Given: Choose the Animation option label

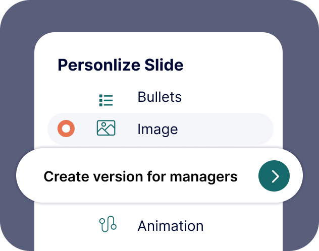Looking at the screenshot, I should click(171, 226).
